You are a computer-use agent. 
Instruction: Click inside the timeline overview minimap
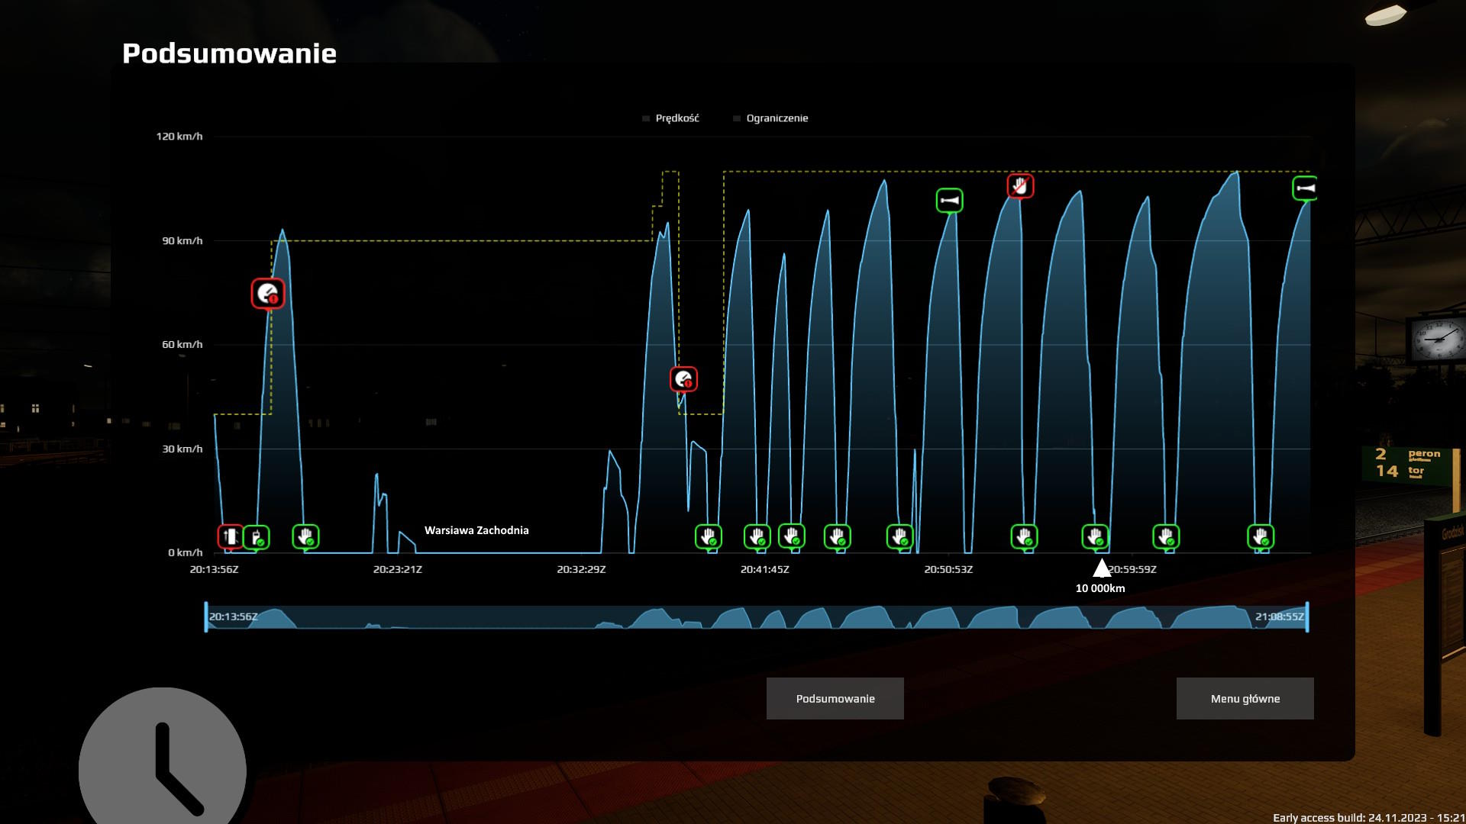756,617
